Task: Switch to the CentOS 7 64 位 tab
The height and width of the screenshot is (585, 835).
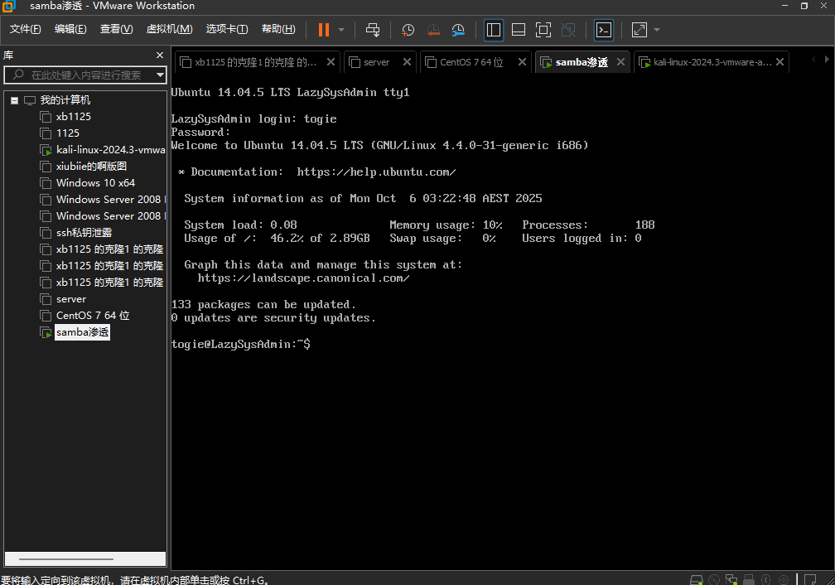Action: (471, 62)
